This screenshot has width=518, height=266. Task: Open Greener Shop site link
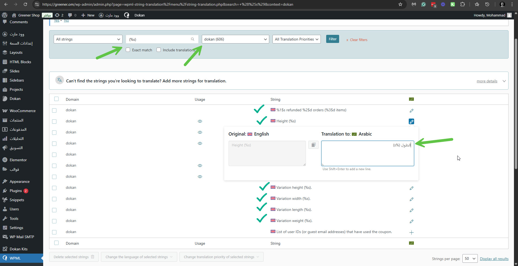26,15
